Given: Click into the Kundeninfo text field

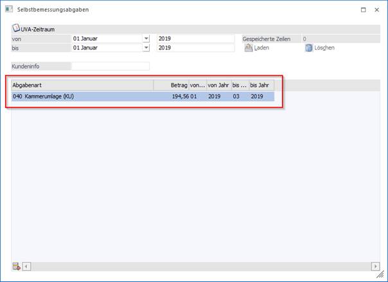Looking at the screenshot, I should [x=110, y=66].
